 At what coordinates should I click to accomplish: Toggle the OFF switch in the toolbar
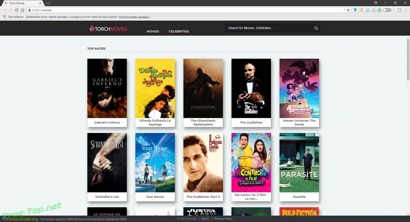(x=387, y=10)
